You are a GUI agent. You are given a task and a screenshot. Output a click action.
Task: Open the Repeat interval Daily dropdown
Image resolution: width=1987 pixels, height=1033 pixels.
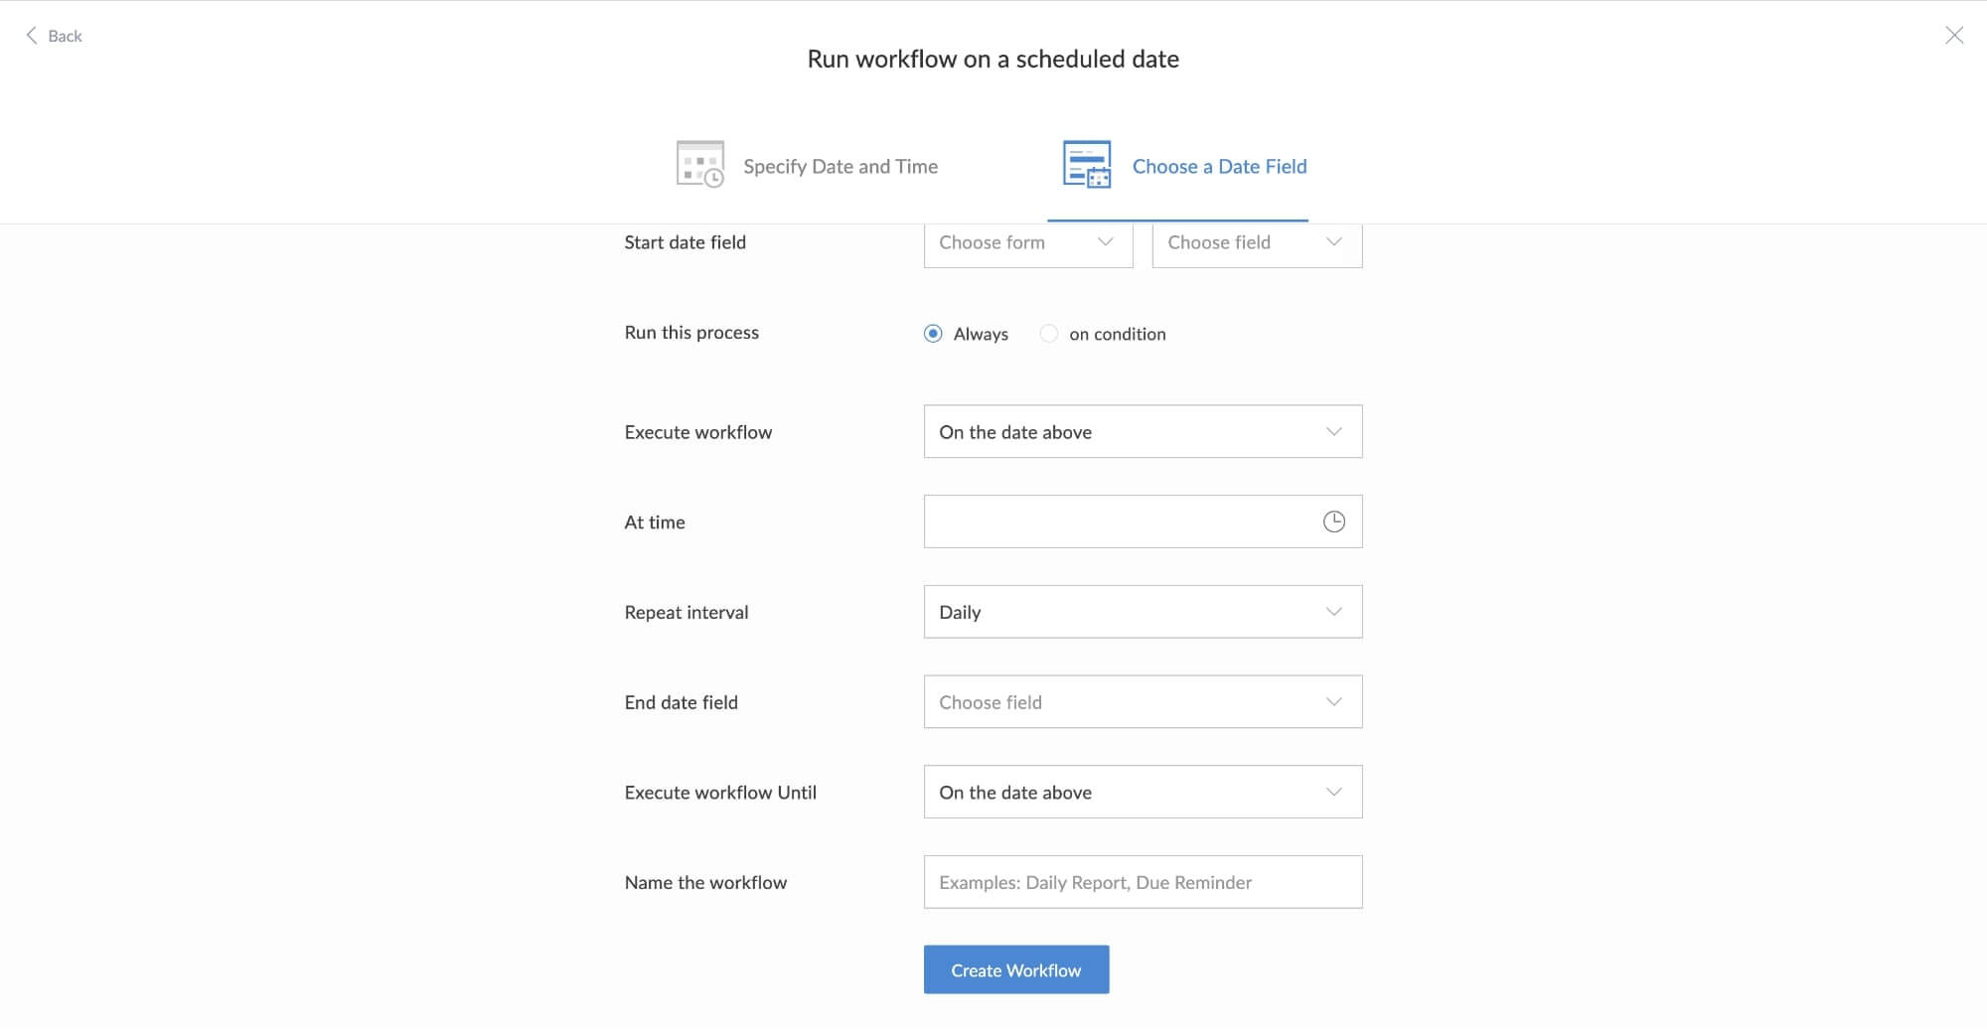click(x=1142, y=612)
